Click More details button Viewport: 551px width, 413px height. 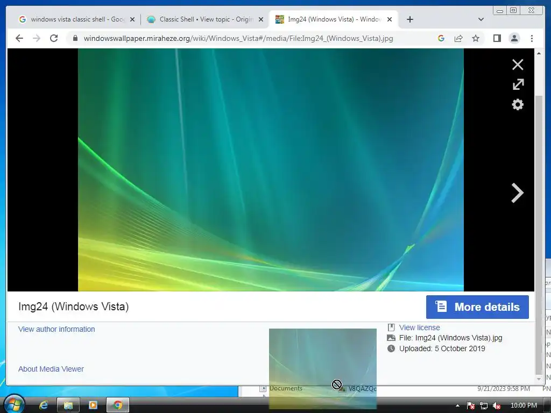pyautogui.click(x=477, y=307)
